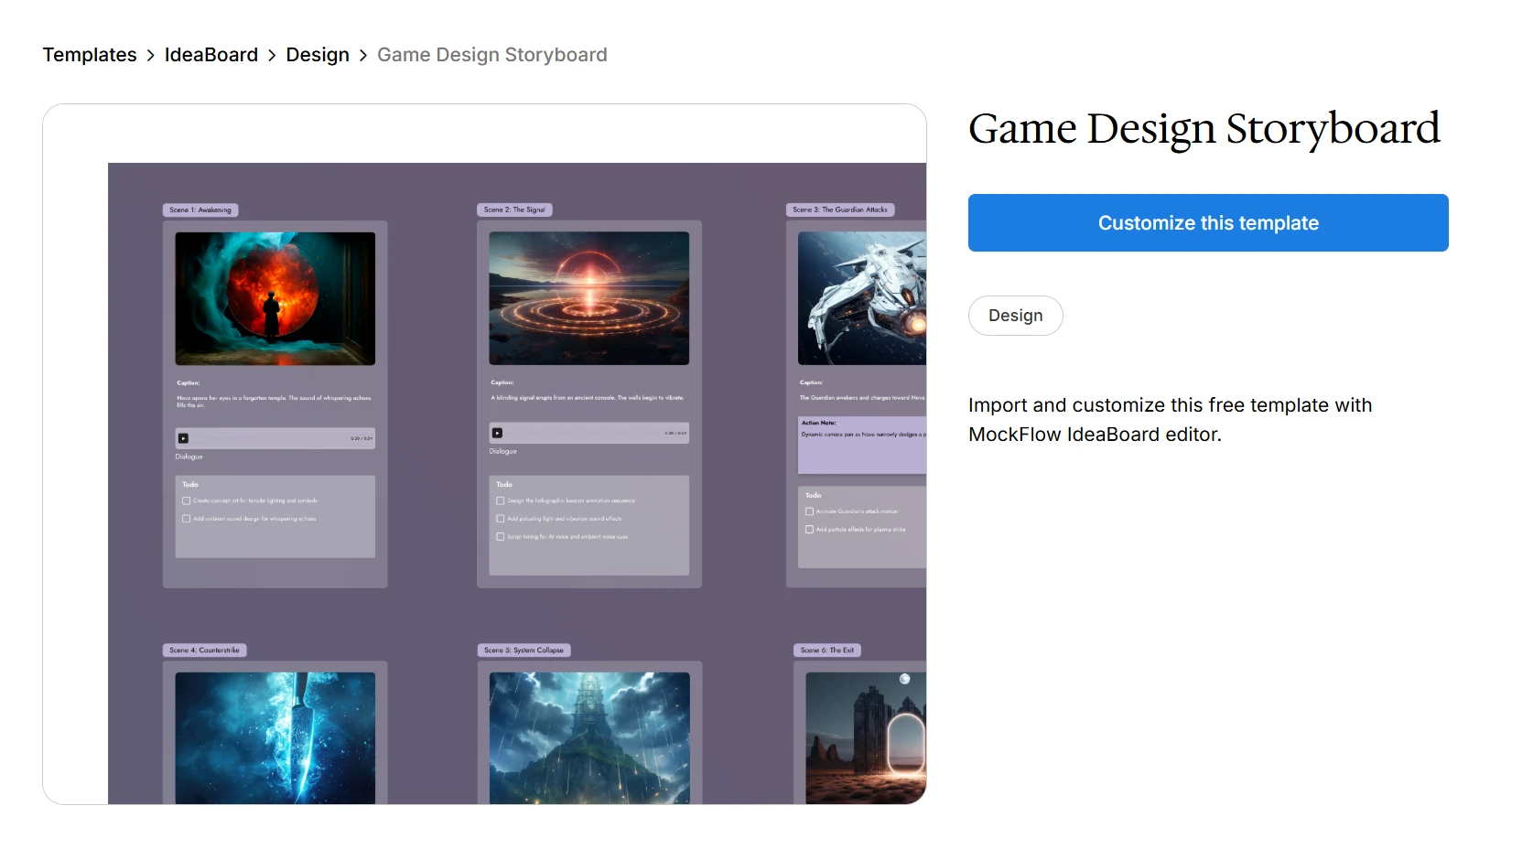Check 'Animate Guardian's attack motion' todo
1533x849 pixels.
coord(809,511)
